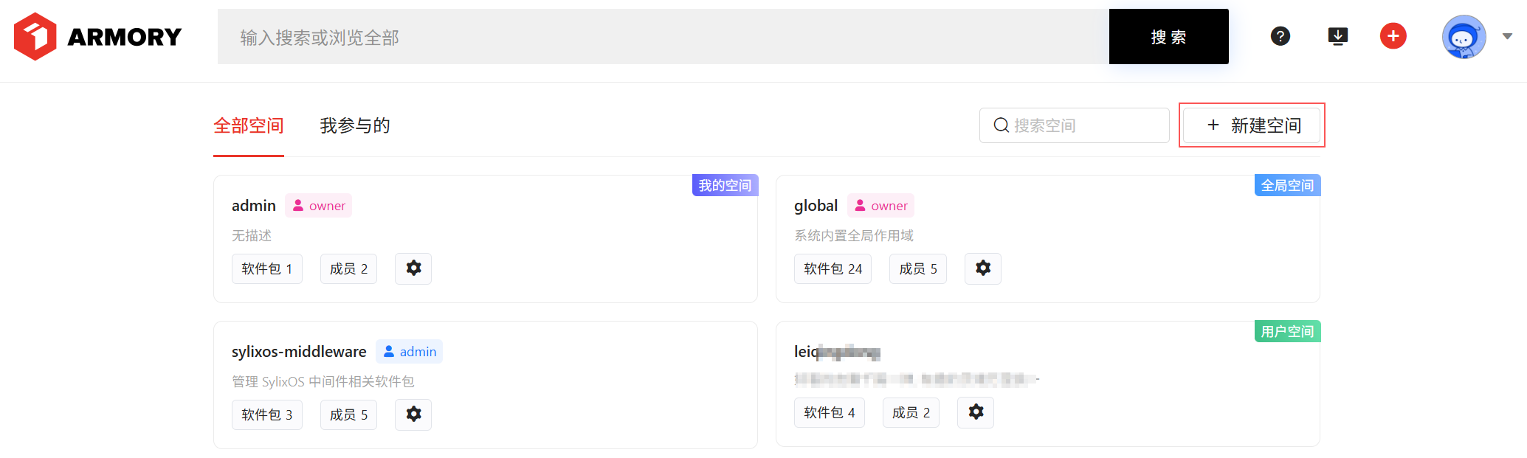This screenshot has width=1527, height=458.
Task: Open settings gear for global space
Action: [x=982, y=268]
